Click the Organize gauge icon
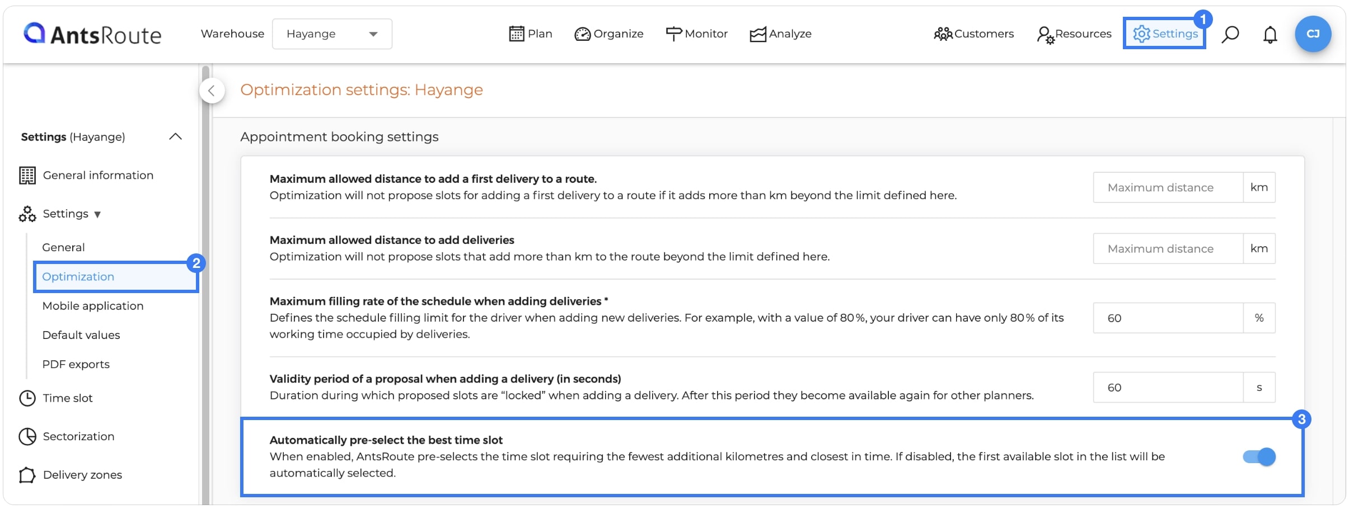Image resolution: width=1349 pixels, height=509 pixels. pyautogui.click(x=582, y=34)
